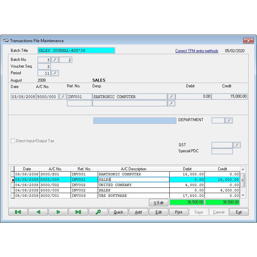The height and width of the screenshot is (257, 257).
Task: Click the previous record arrow button
Action: (38, 212)
